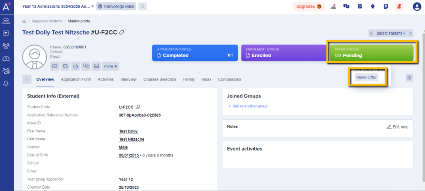Open Registered students breadcrumb link
The width and height of the screenshot is (425, 191).
coord(47,21)
